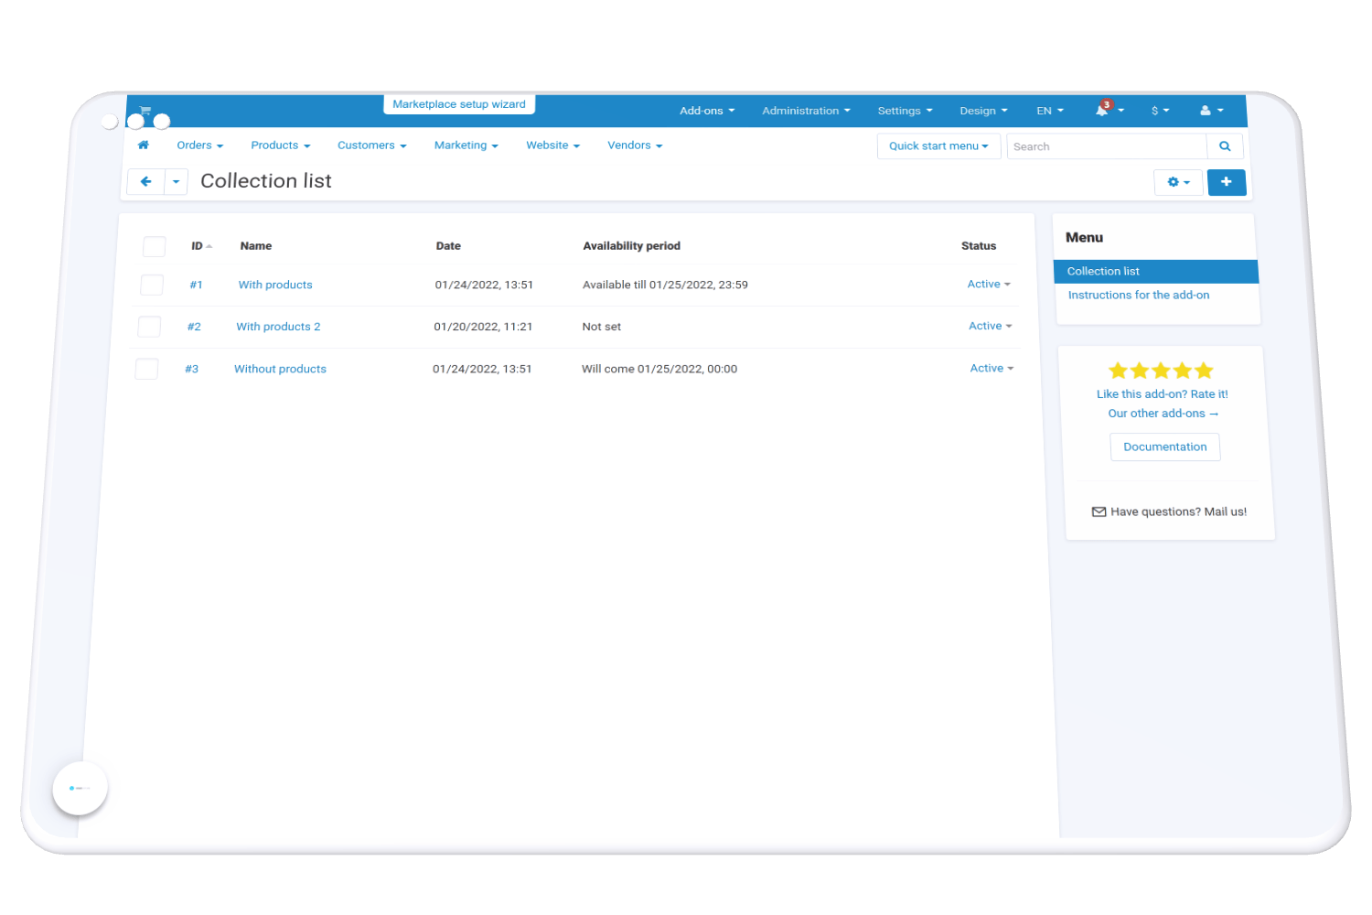The height and width of the screenshot is (915, 1372).
Task: Expand the dropdown arrow beside back button
Action: click(x=176, y=181)
